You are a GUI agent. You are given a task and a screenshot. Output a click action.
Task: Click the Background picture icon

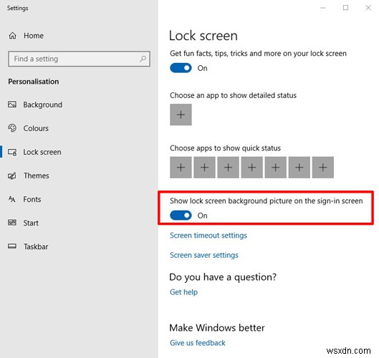pyautogui.click(x=12, y=105)
